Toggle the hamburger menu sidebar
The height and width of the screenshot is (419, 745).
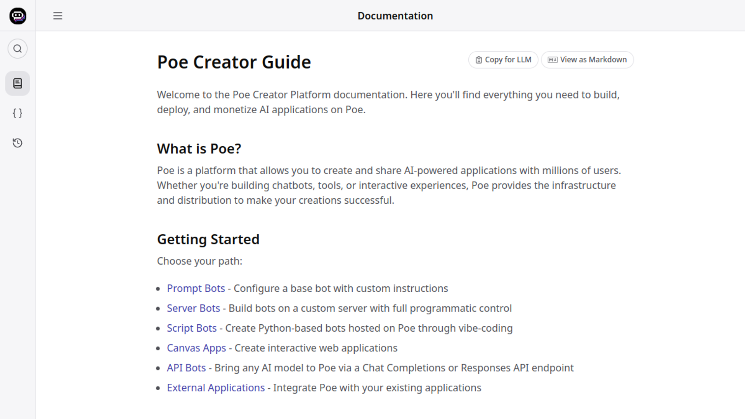coord(58,16)
